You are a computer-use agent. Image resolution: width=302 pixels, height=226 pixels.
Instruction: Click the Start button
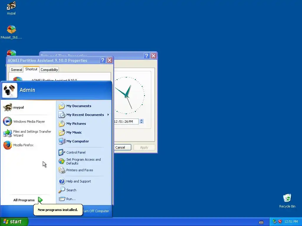[14, 222]
